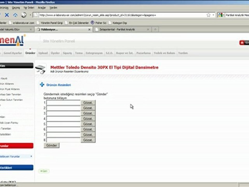Bookmark page with the star icon
249x187 pixels.
tap(209, 15)
